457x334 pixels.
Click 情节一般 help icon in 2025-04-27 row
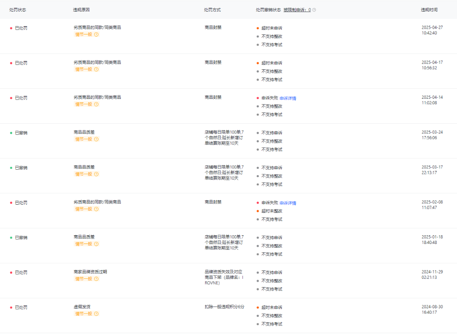(x=96, y=34)
